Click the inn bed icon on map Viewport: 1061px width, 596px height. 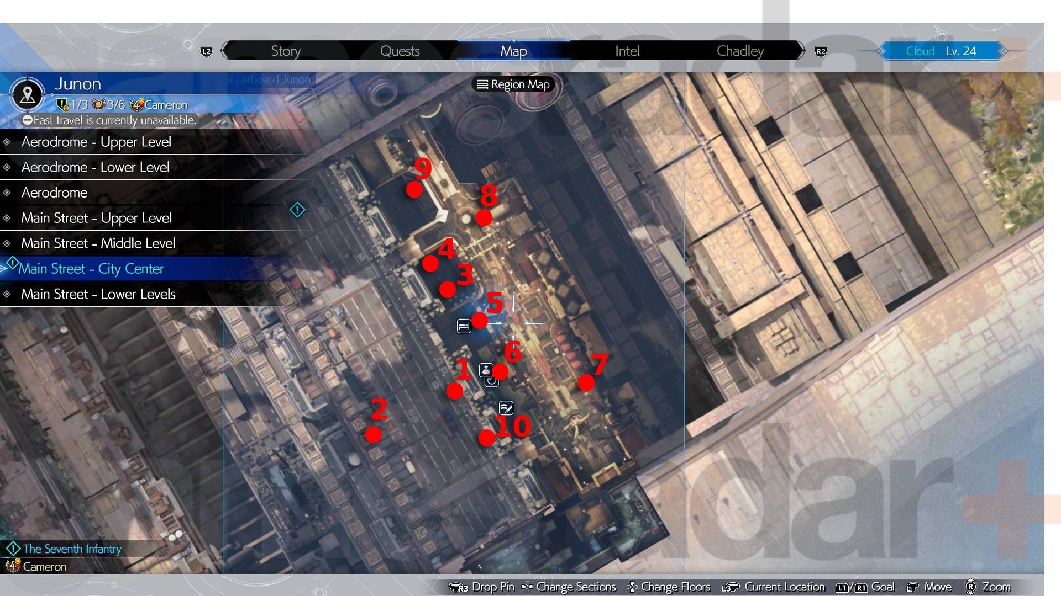tap(464, 326)
